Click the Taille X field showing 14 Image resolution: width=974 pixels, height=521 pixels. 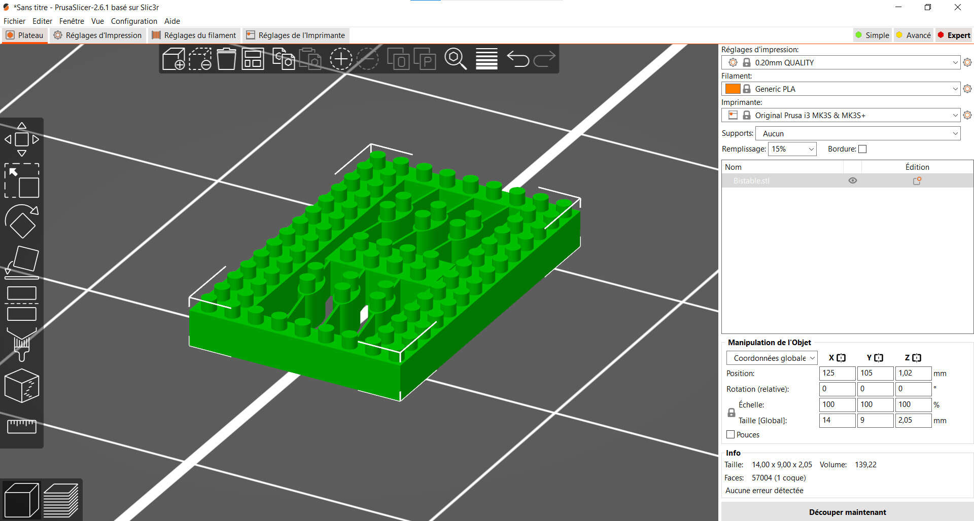point(837,420)
